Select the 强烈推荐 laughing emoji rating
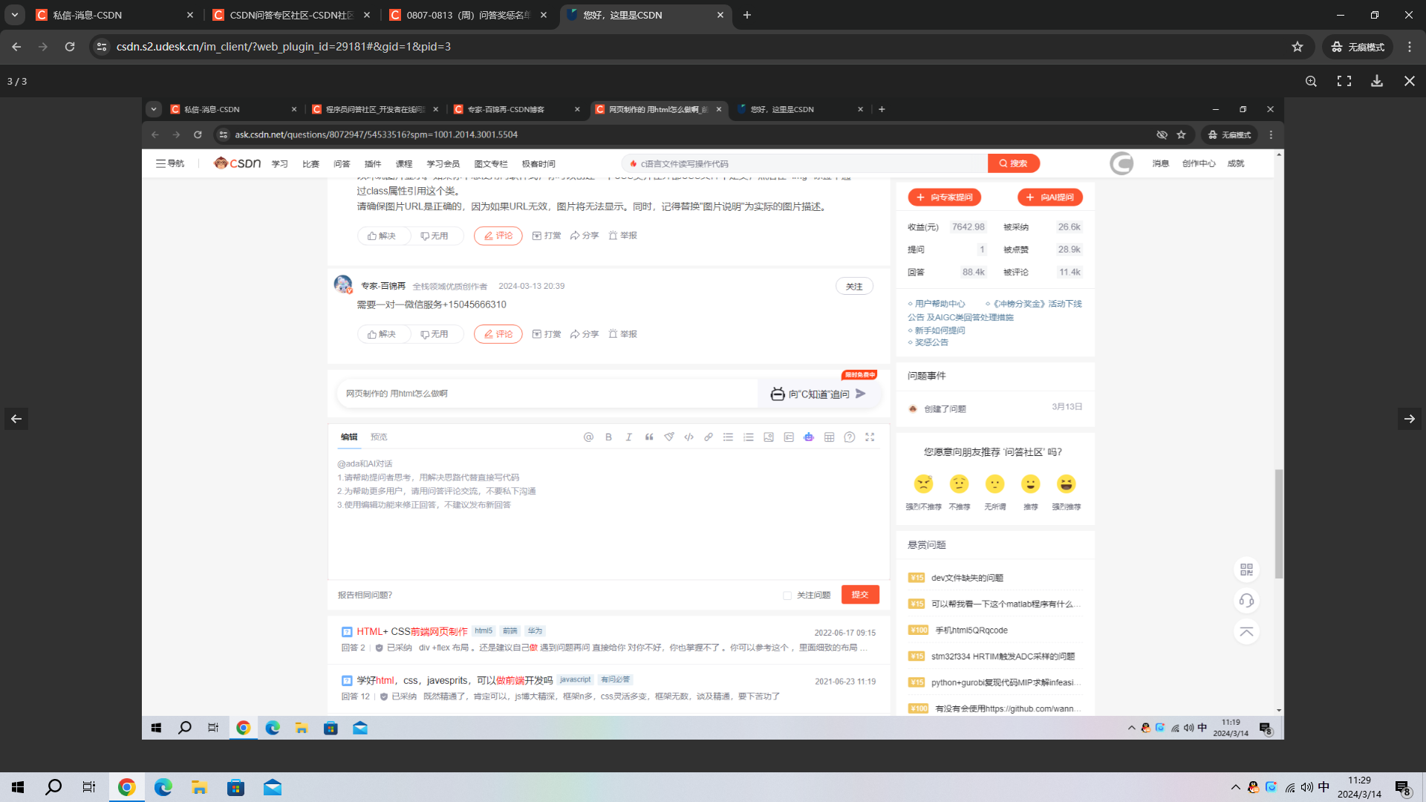1426x802 pixels. tap(1067, 483)
